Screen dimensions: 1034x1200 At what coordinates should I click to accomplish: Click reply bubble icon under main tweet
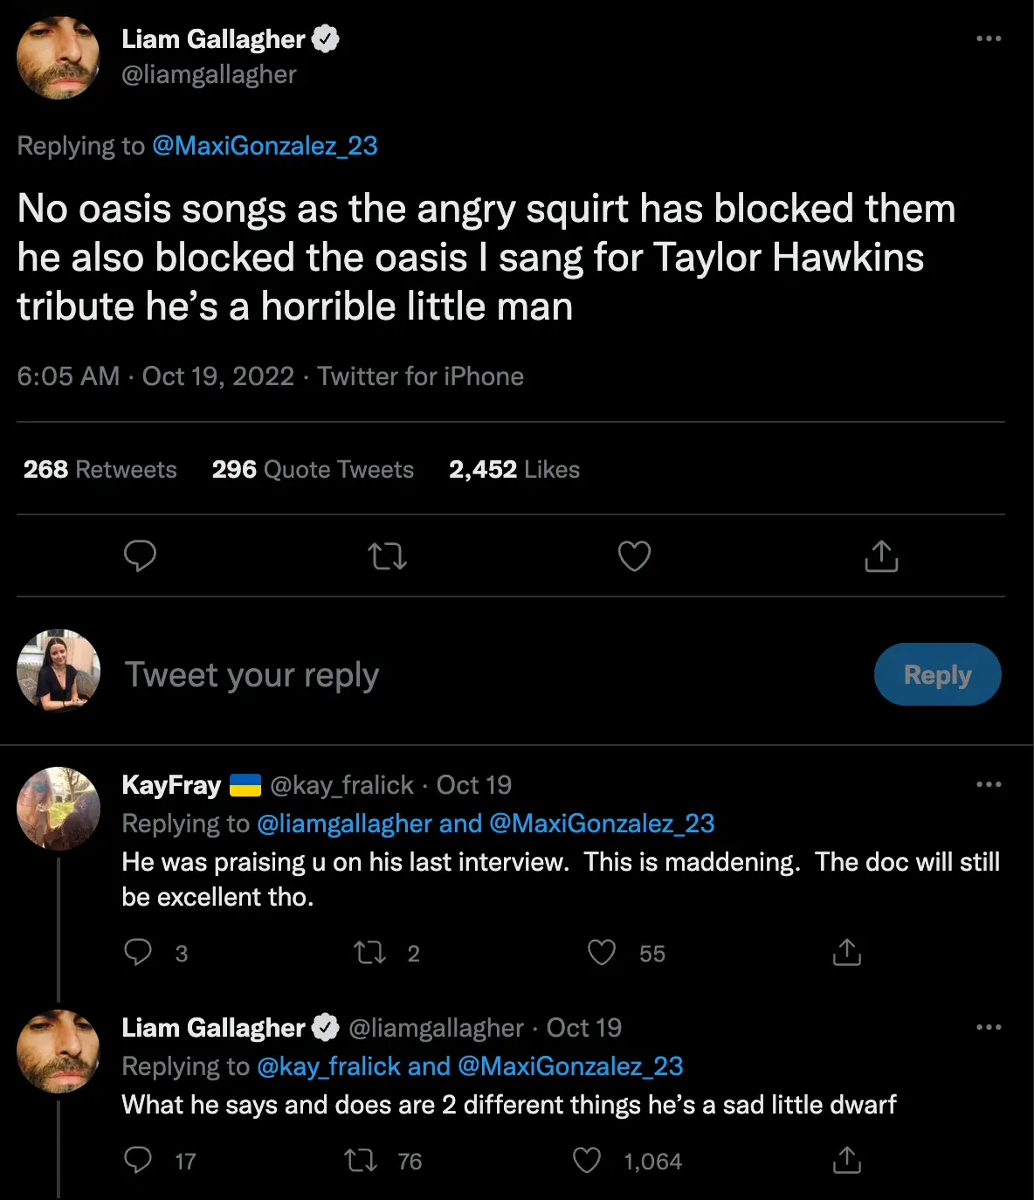[x=140, y=556]
